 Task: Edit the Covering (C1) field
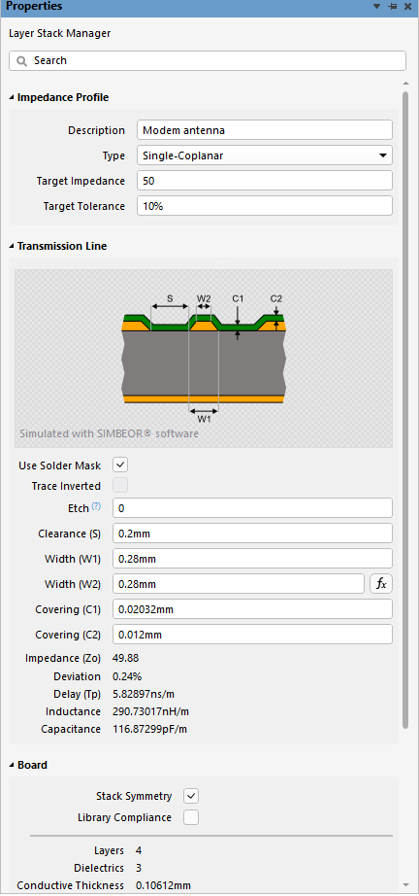pyautogui.click(x=252, y=609)
